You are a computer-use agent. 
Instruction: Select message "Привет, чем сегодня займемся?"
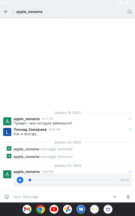coord(43,123)
